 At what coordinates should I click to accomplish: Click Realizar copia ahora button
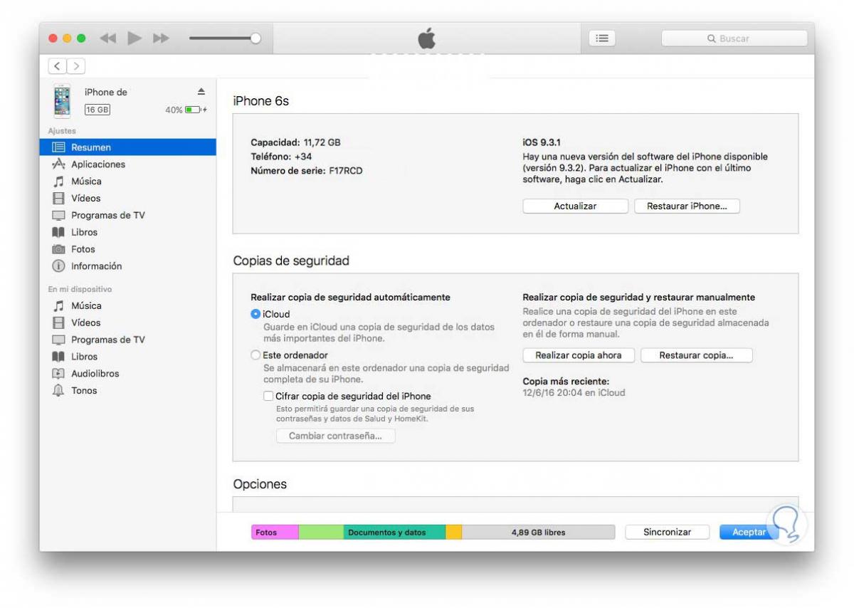tap(579, 355)
